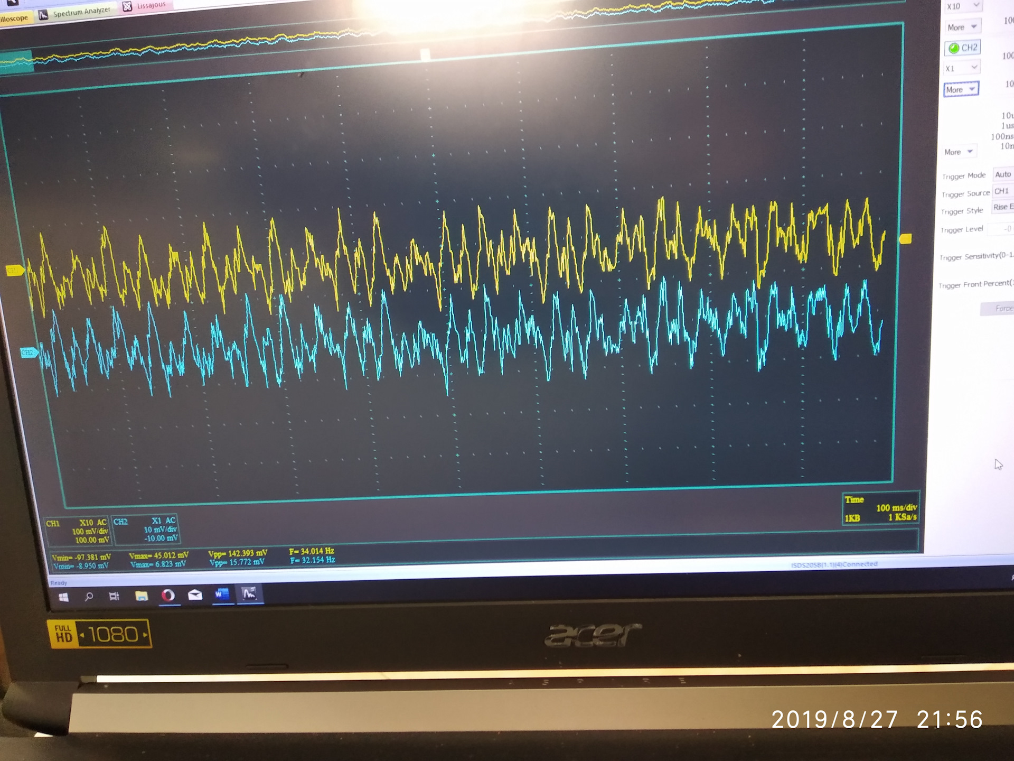The height and width of the screenshot is (761, 1014).
Task: Click the F= 32.154 Hz reading
Action: point(313,560)
